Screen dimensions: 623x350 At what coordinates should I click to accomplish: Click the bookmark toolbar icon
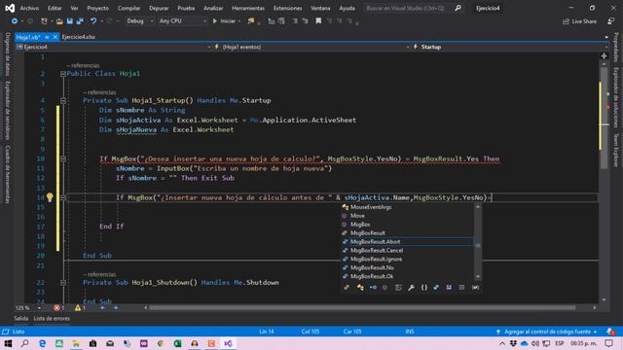(x=318, y=21)
